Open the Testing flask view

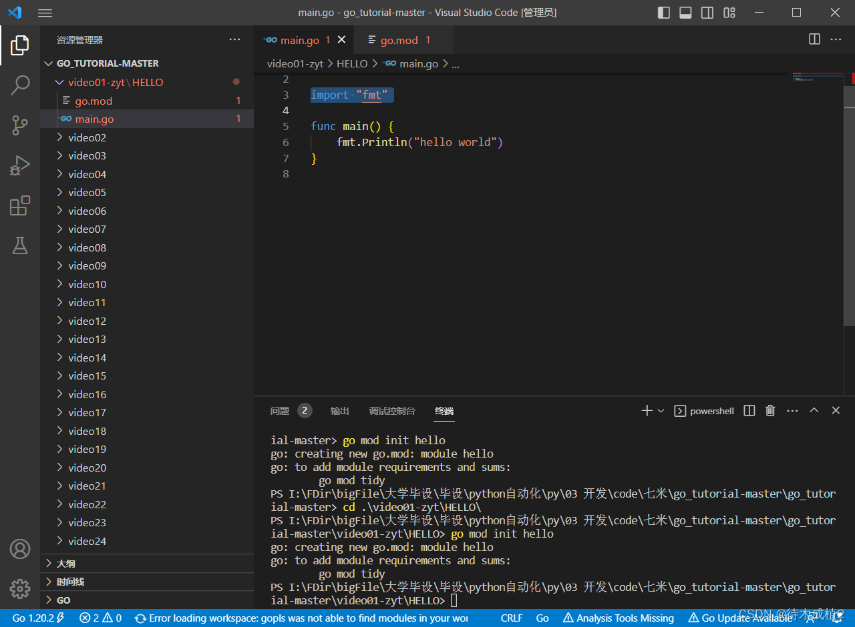(x=20, y=245)
